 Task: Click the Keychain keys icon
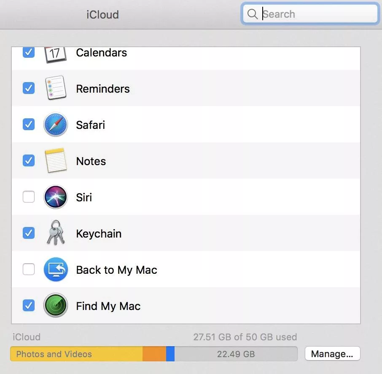pos(56,233)
